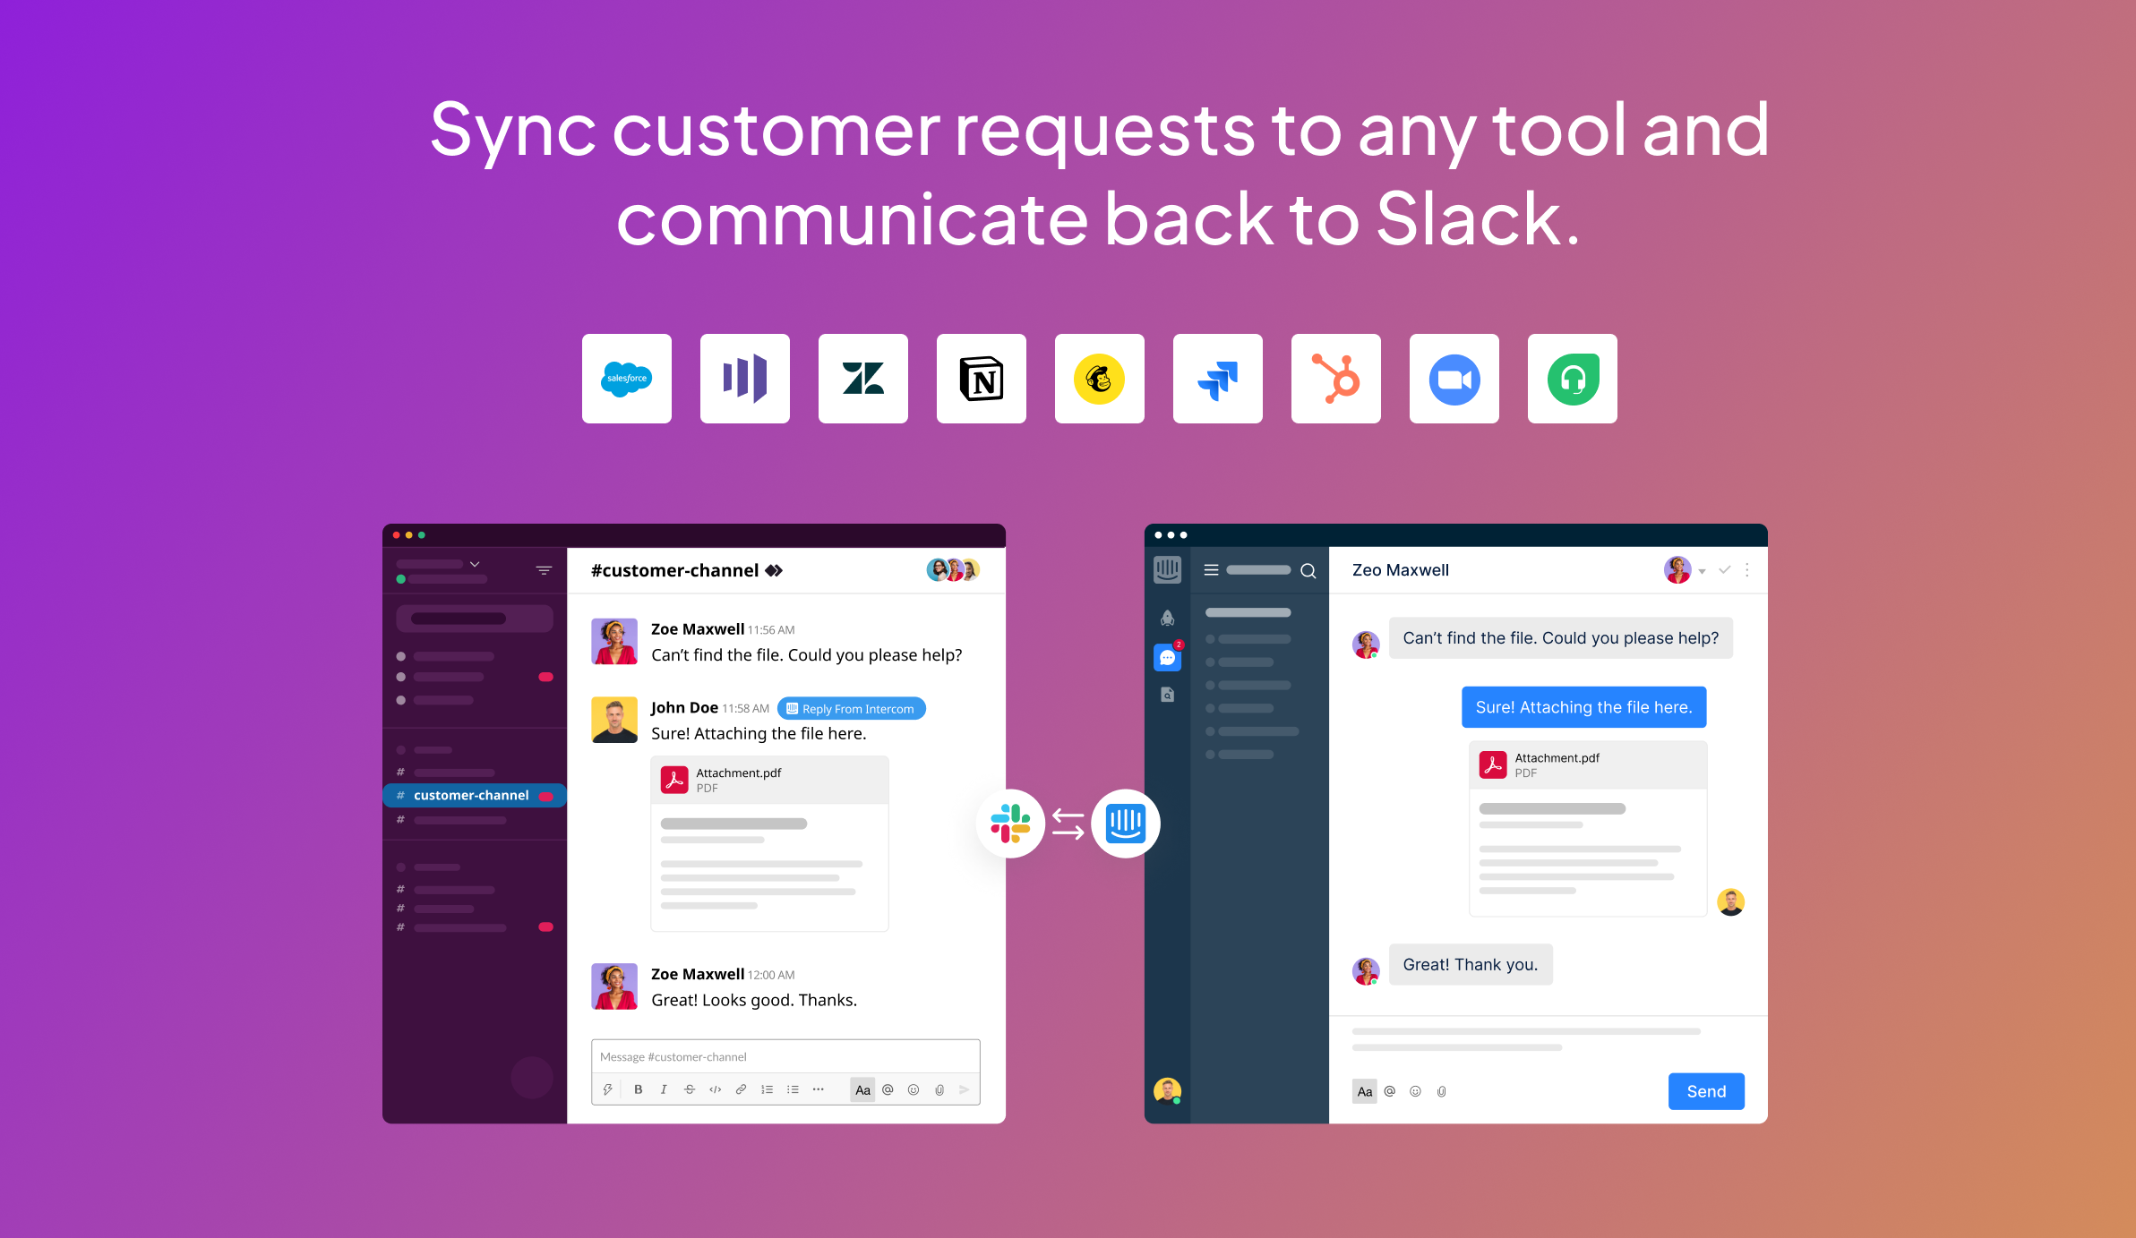Open the Notion integration tile
The image size is (2136, 1238).
(982, 379)
